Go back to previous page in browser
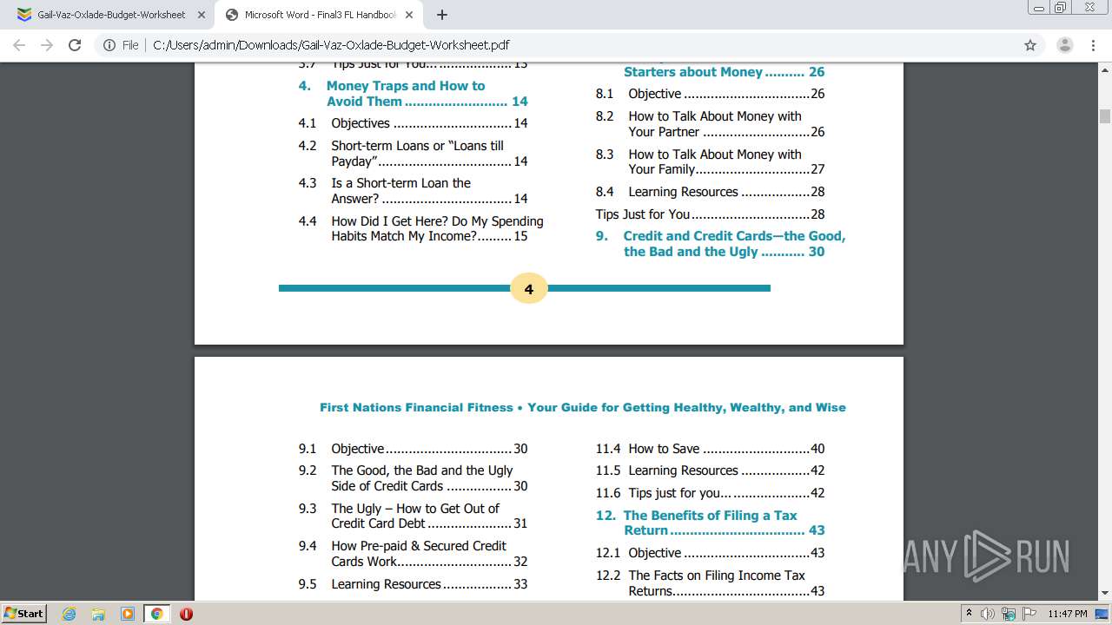The image size is (1112, 625). pos(19,45)
